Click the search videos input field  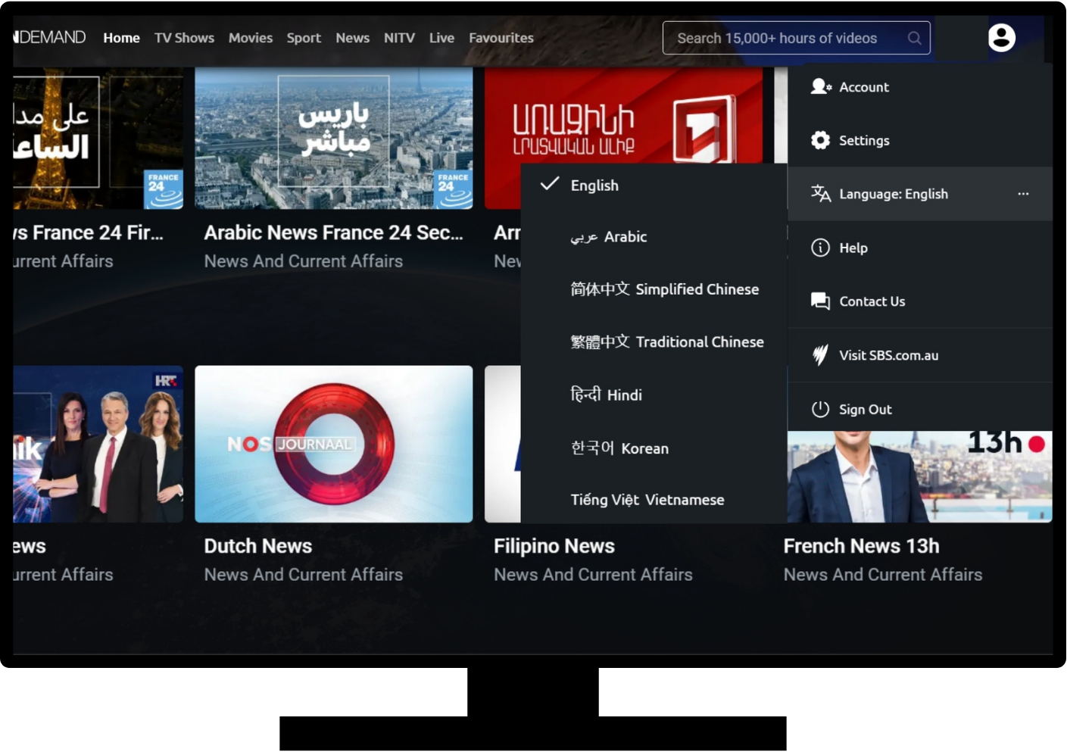797,38
